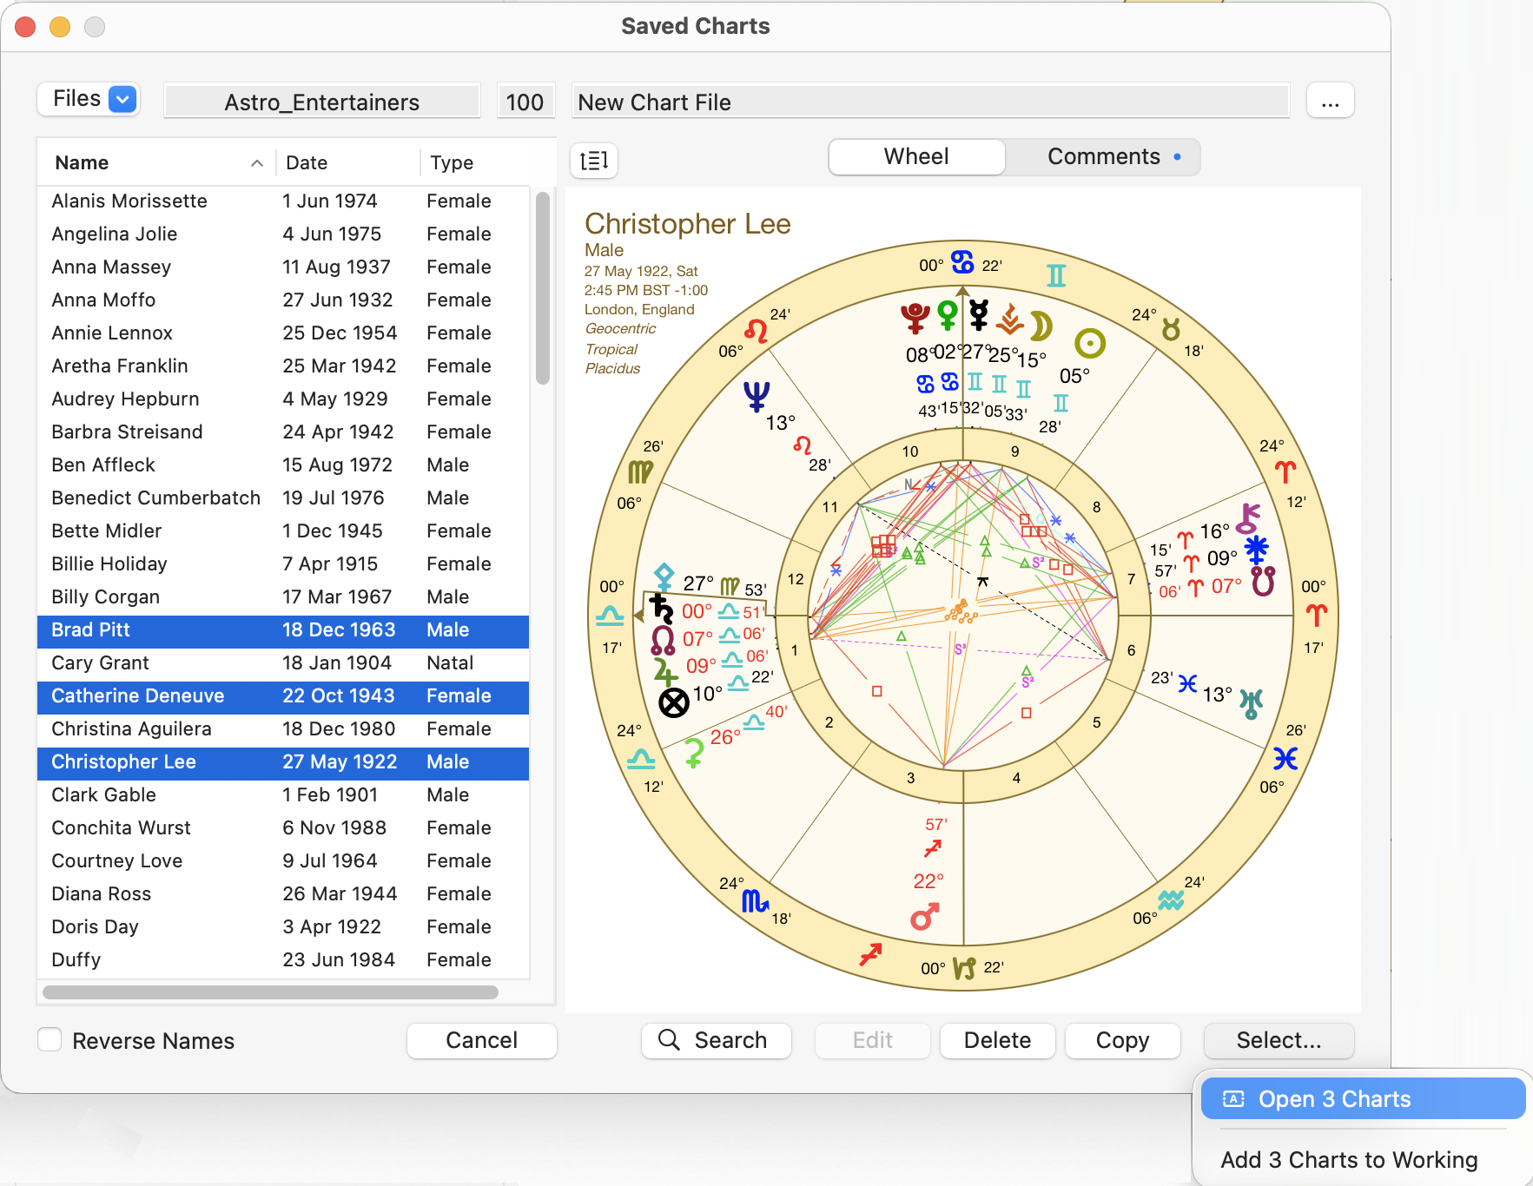
Task: Click the Copy button
Action: [x=1122, y=1040]
